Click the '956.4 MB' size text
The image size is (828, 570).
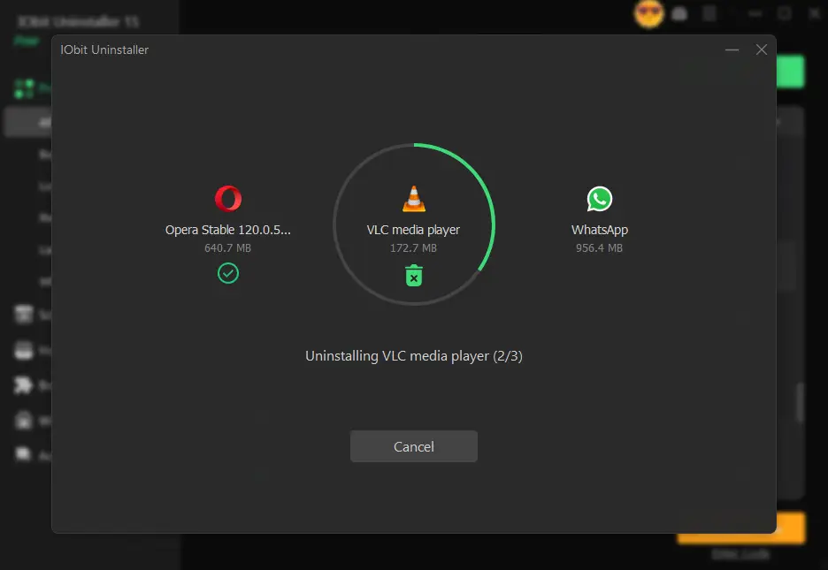coord(600,247)
